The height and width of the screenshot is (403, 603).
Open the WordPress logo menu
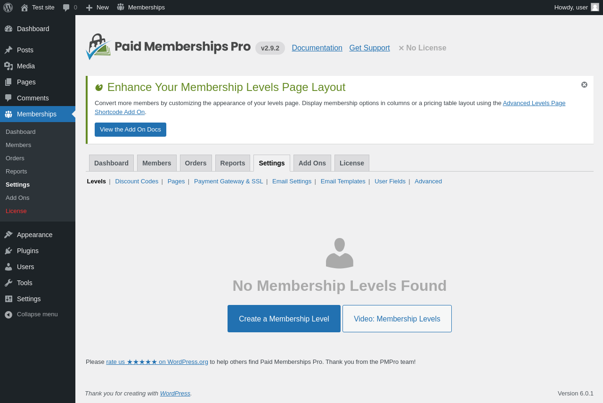[x=8, y=8]
